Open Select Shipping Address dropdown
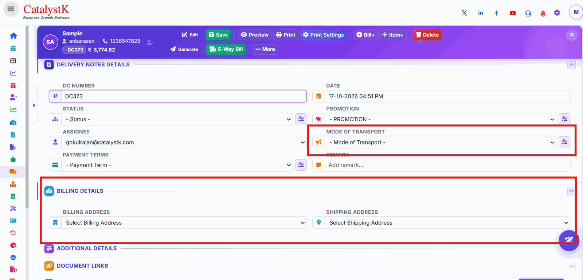The width and height of the screenshot is (583, 280). coord(447,223)
